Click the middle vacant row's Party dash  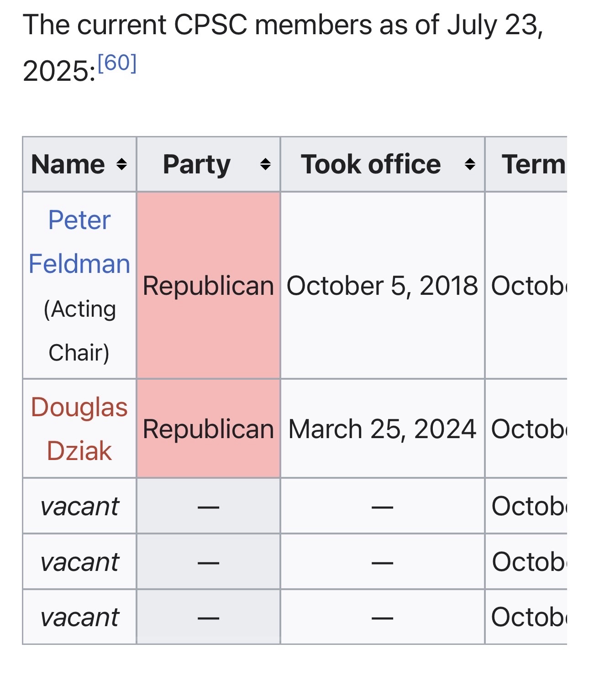tap(208, 562)
